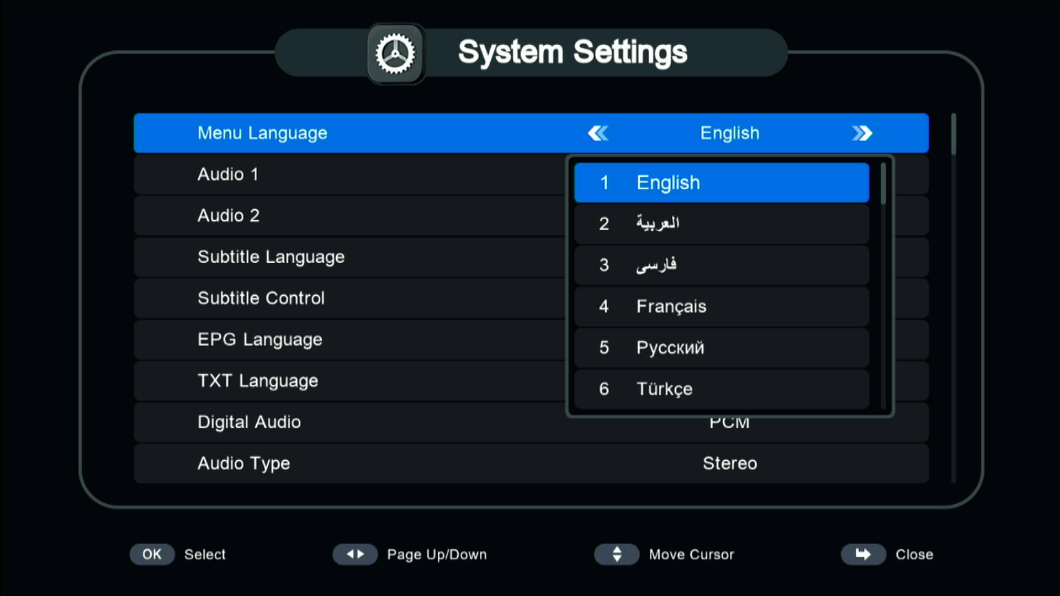
Task: Click the Close arrow icon
Action: [863, 554]
